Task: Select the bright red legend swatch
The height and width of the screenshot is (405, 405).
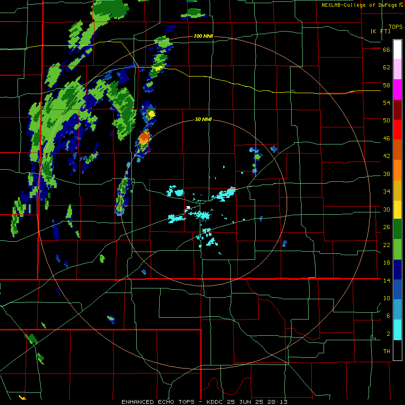Action: [x=397, y=130]
